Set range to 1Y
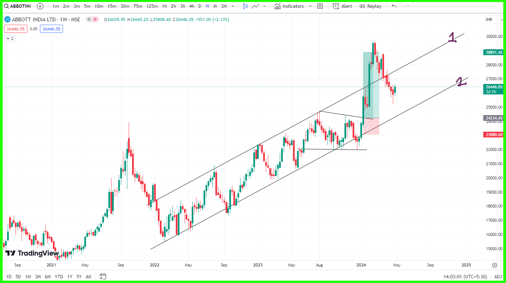The width and height of the screenshot is (506, 283). tap(70, 277)
